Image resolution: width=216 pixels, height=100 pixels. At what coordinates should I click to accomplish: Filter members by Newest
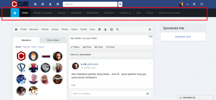18,47
